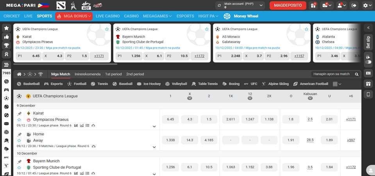Open the hamburger menu in left sidebar
The image size is (375, 176).
pyautogui.click(x=7, y=65)
